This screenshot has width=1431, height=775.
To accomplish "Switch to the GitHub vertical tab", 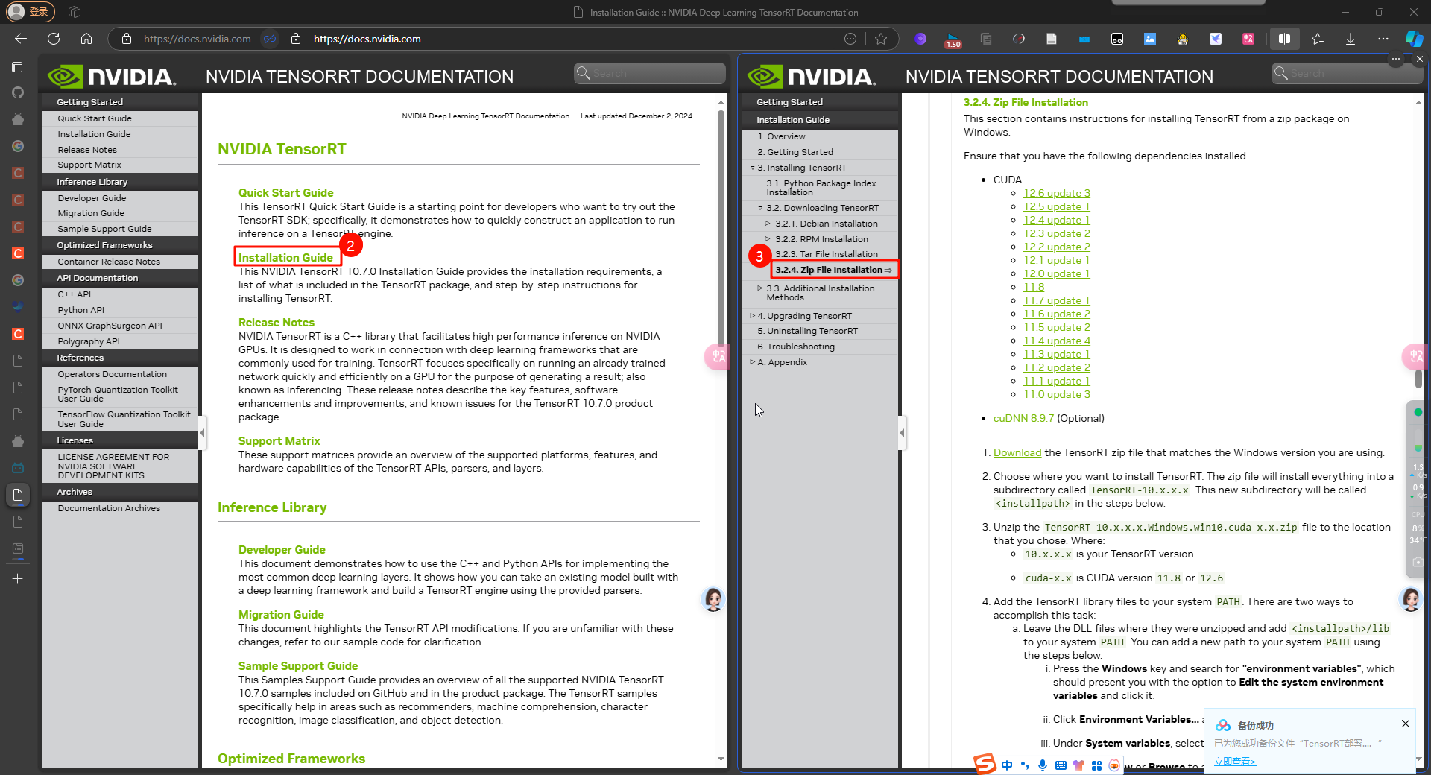I will coord(18,92).
